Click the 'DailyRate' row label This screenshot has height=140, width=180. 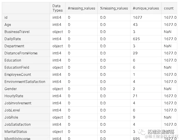[13, 39]
